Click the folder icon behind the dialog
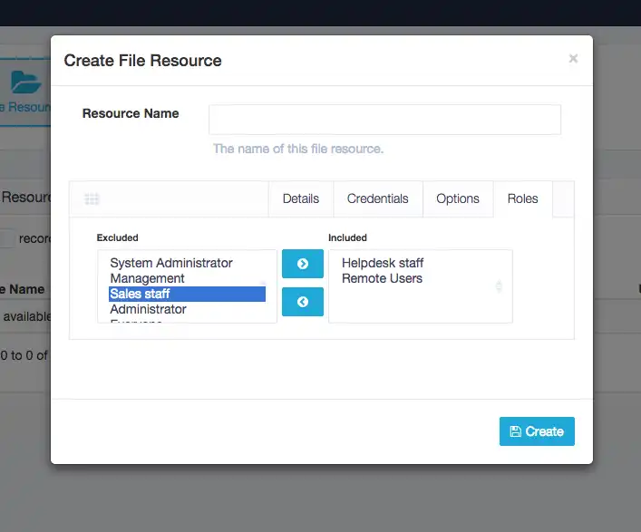641x532 pixels. coord(25,83)
